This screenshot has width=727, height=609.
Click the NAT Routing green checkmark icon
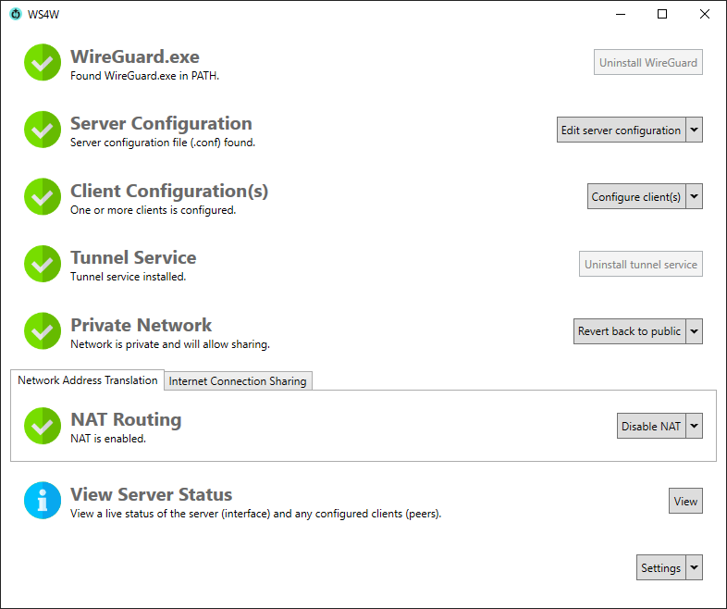pyautogui.click(x=42, y=426)
